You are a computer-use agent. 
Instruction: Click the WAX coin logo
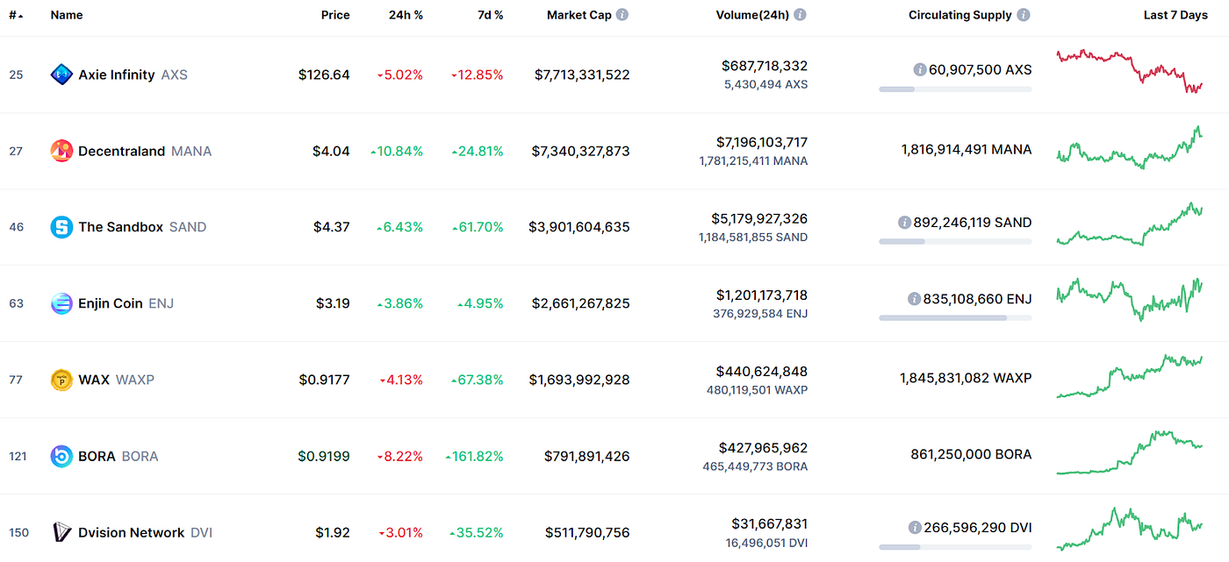coord(61,380)
